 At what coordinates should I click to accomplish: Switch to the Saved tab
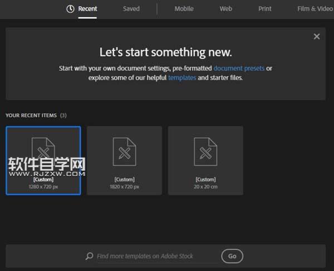[x=131, y=9]
